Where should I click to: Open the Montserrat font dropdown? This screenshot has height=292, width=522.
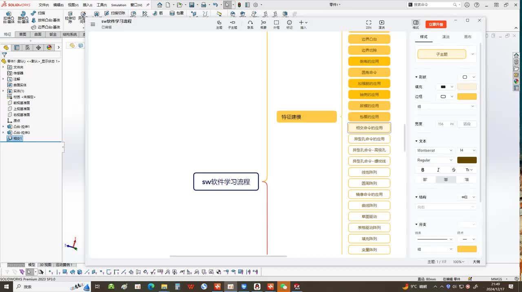click(435, 150)
